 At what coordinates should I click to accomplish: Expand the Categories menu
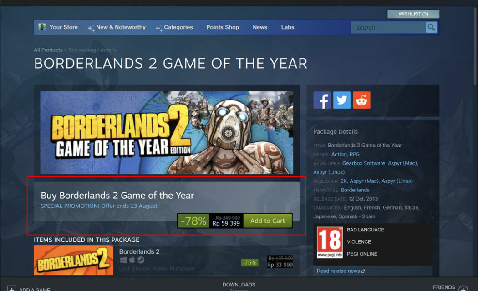(174, 27)
